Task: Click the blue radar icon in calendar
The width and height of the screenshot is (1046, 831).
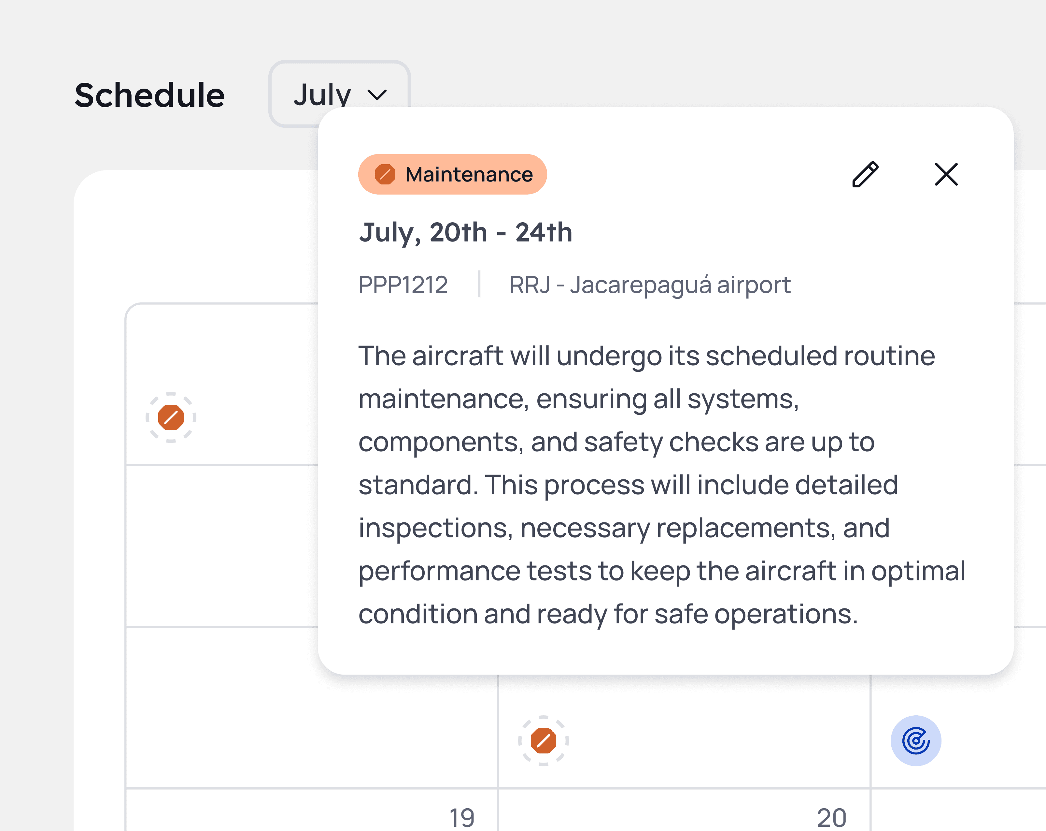Action: coord(915,741)
